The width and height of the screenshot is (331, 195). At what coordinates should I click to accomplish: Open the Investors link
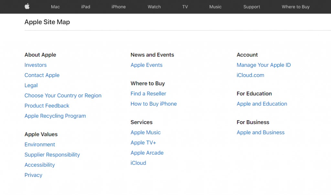(x=36, y=65)
